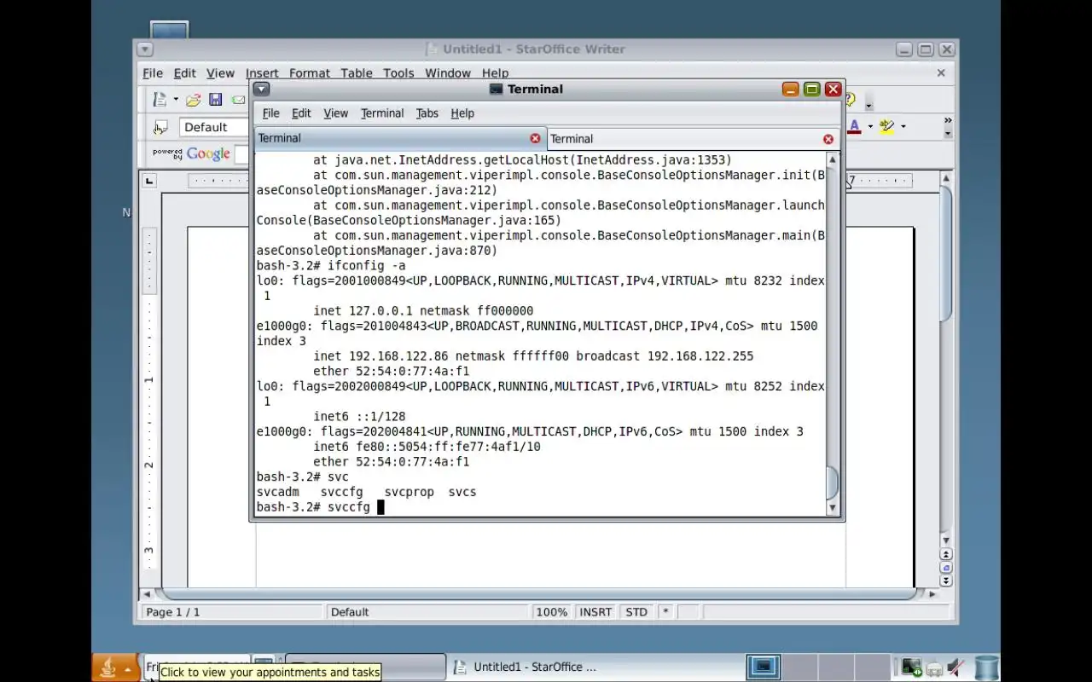Click the Terminal scrollbar up arrow
1092x682 pixels.
tap(833, 159)
